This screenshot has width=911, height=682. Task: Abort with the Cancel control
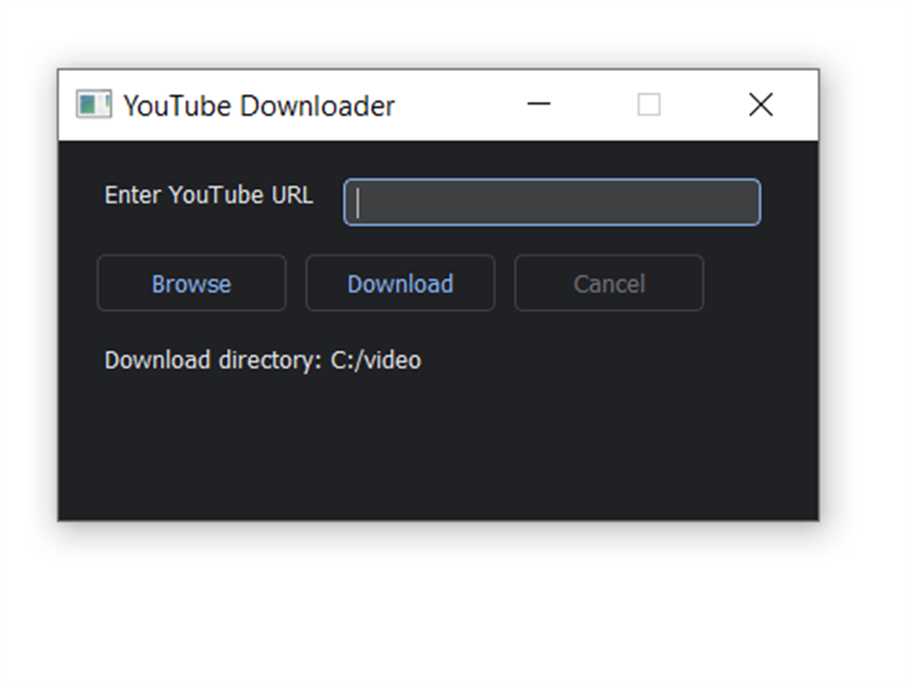608,283
